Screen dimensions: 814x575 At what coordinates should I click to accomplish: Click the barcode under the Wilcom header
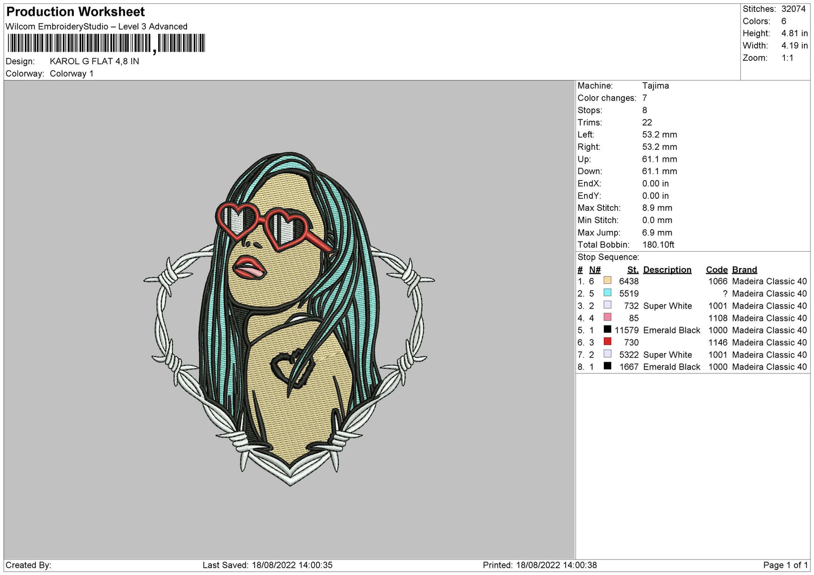click(x=106, y=43)
